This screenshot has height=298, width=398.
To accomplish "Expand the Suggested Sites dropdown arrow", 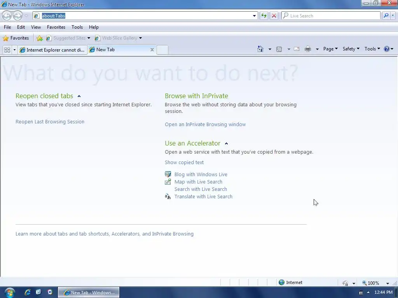I will (x=89, y=38).
